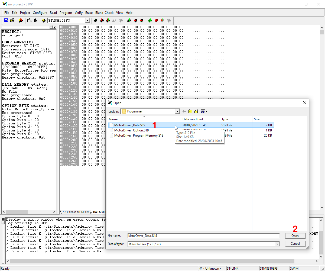Click address 00004000 in memory grid

pyautogui.click(x=69, y=27)
